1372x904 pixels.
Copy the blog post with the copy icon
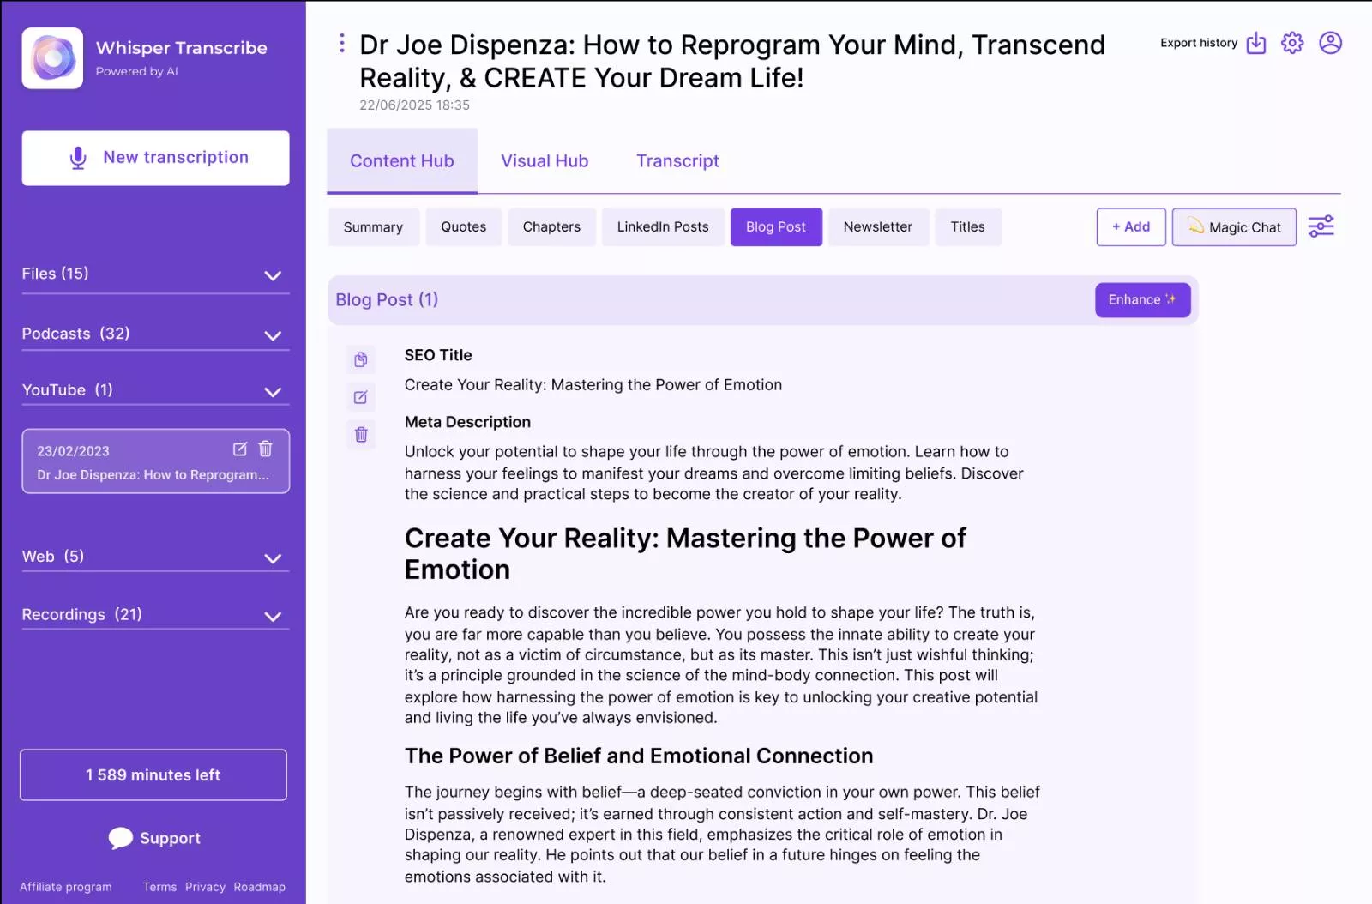point(361,359)
